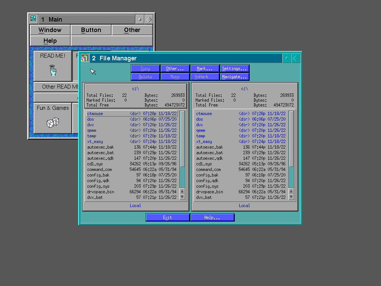
Task: Click Local label under right pane
Action: pos(244,206)
